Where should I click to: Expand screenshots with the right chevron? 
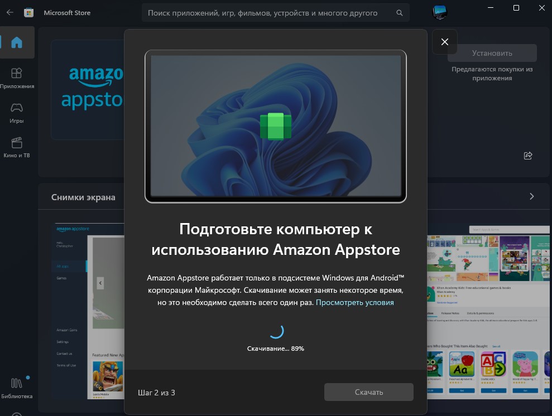pos(531,196)
